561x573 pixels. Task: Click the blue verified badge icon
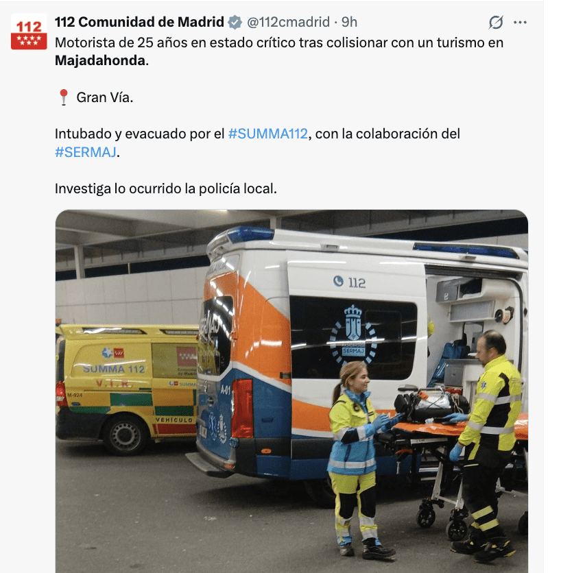point(235,23)
